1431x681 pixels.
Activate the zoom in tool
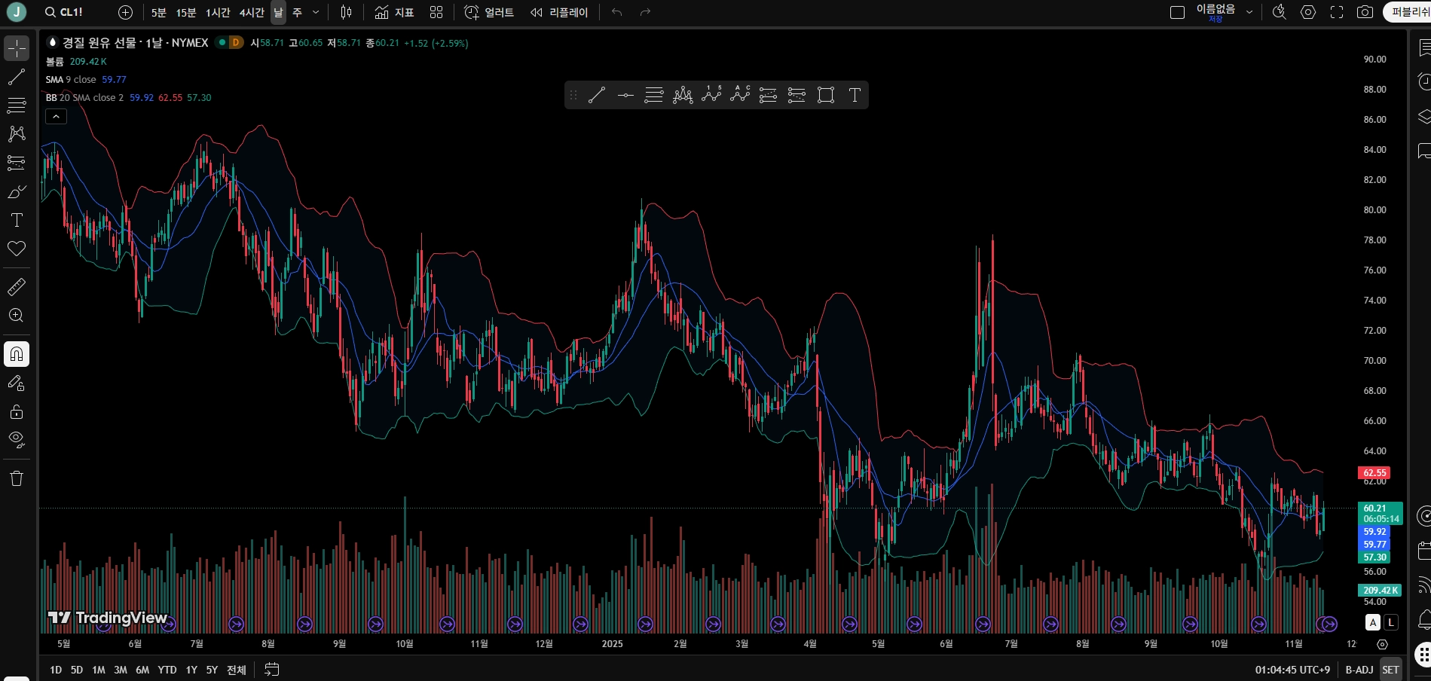(x=17, y=316)
